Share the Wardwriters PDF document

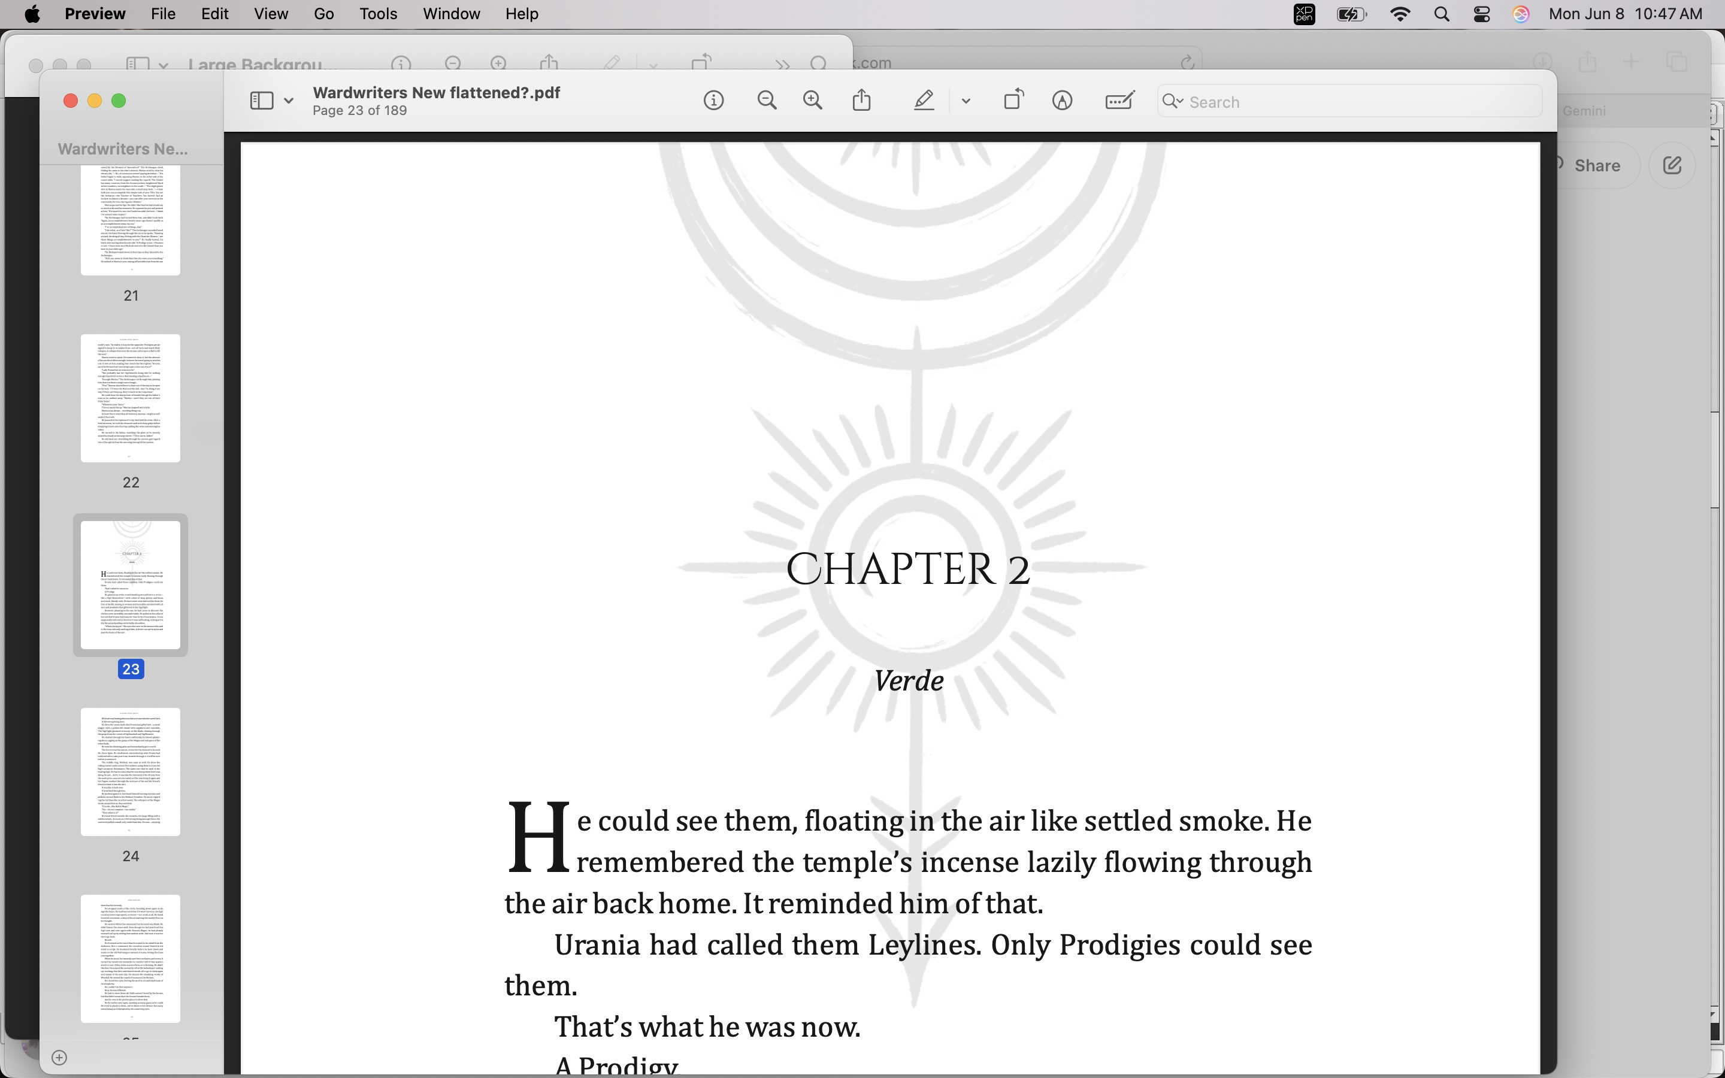coord(862,100)
